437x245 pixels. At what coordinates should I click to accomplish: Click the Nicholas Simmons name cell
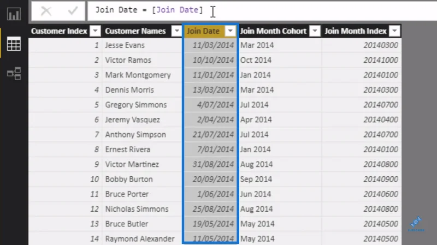tap(142, 209)
